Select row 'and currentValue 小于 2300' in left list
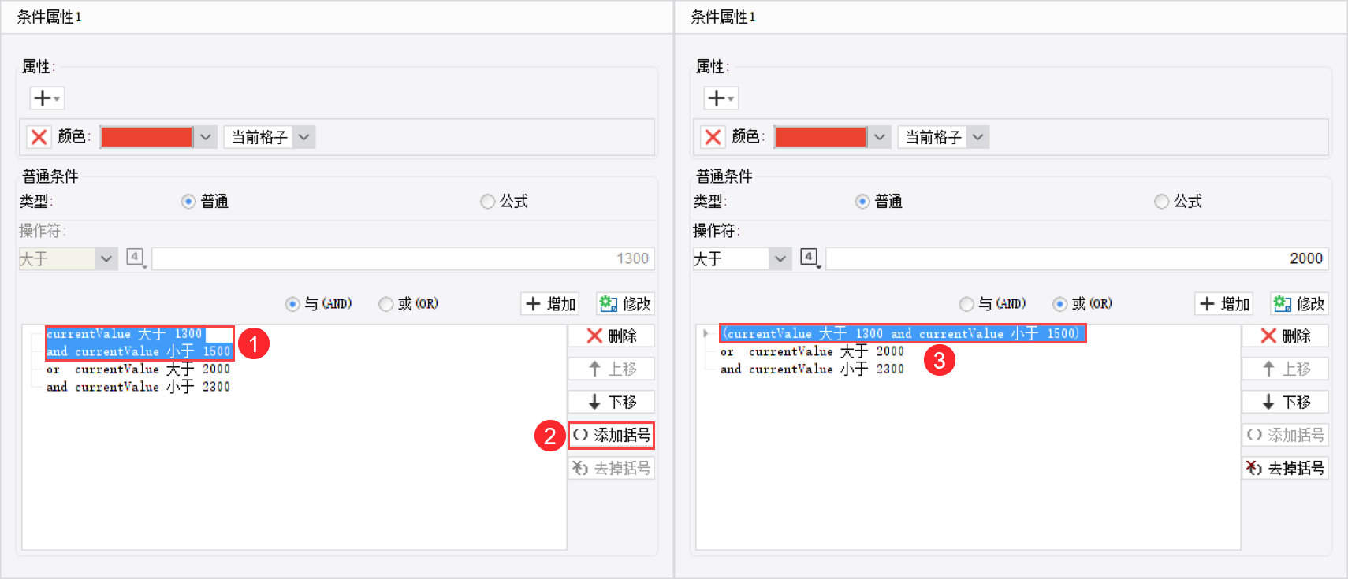Screen dimensions: 1348x579 pos(139,387)
